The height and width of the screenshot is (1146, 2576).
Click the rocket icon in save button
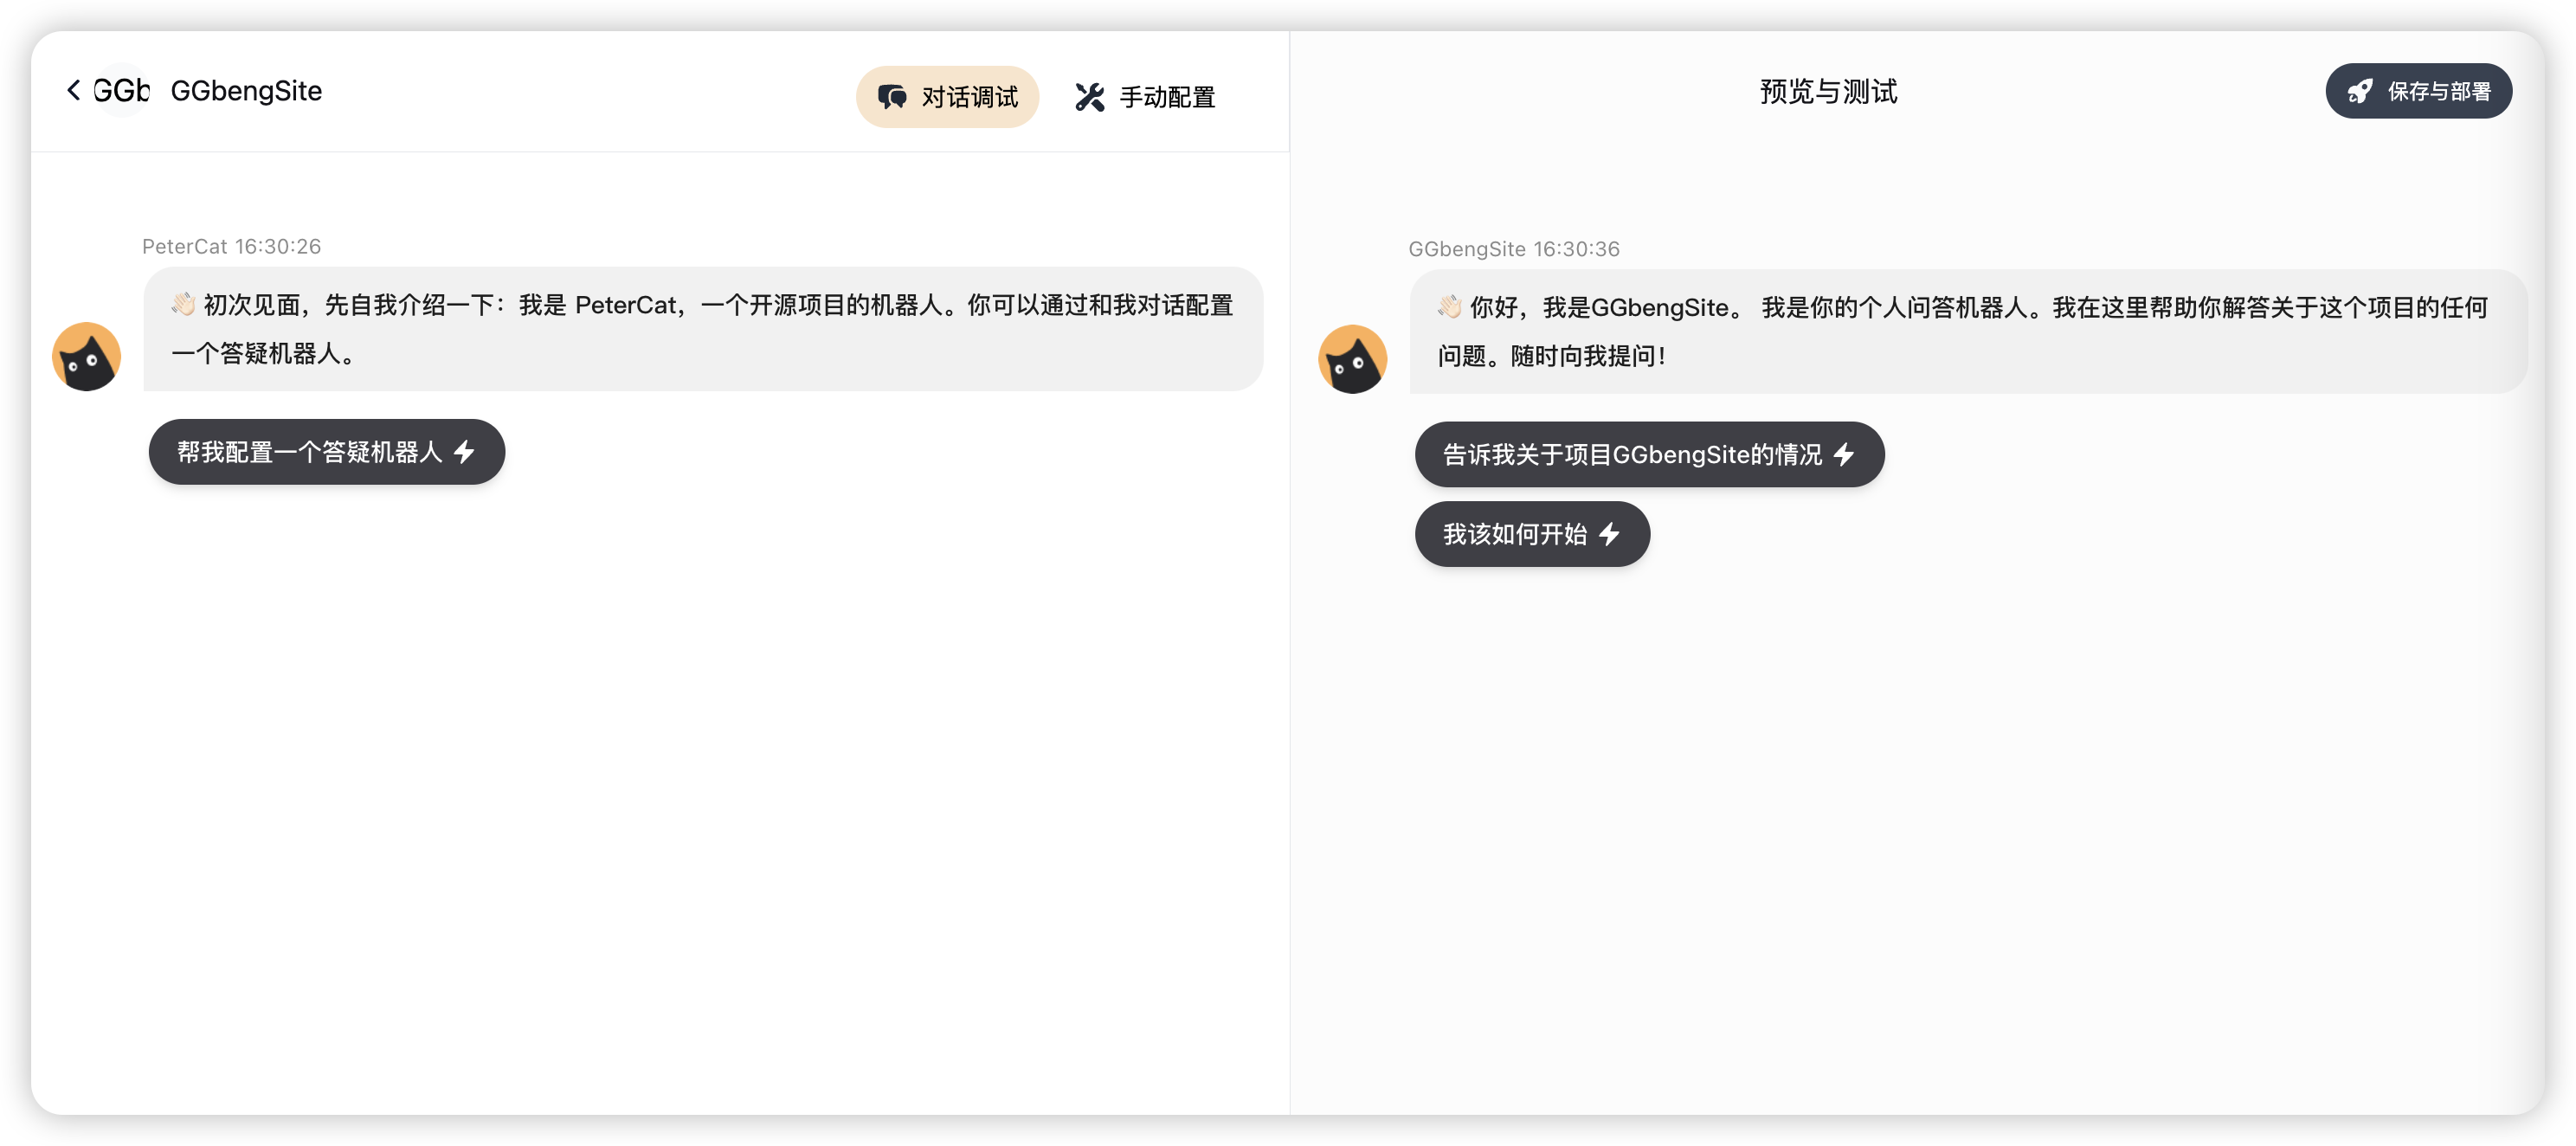click(2359, 91)
